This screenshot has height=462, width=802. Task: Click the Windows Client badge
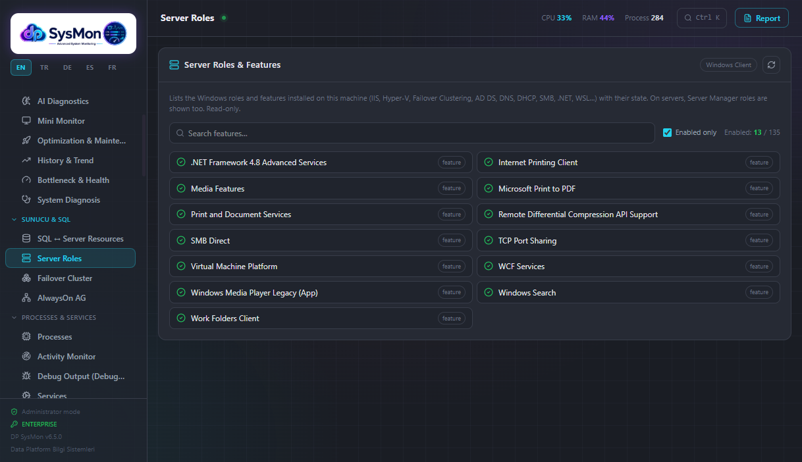coord(728,65)
